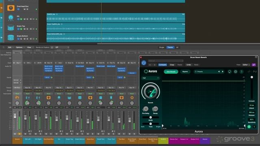This screenshot has height=146, width=260.
Task: Click the Overhead Bus track icon in track list
Action: pyautogui.click(x=11, y=8)
